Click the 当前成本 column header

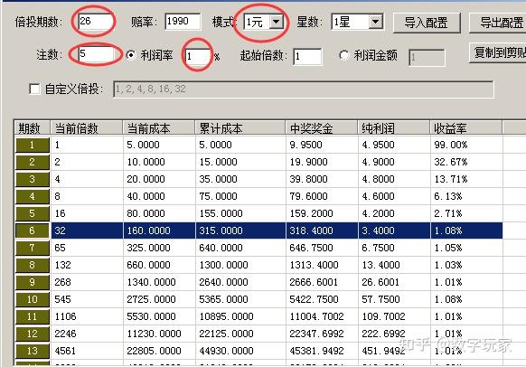(159, 127)
